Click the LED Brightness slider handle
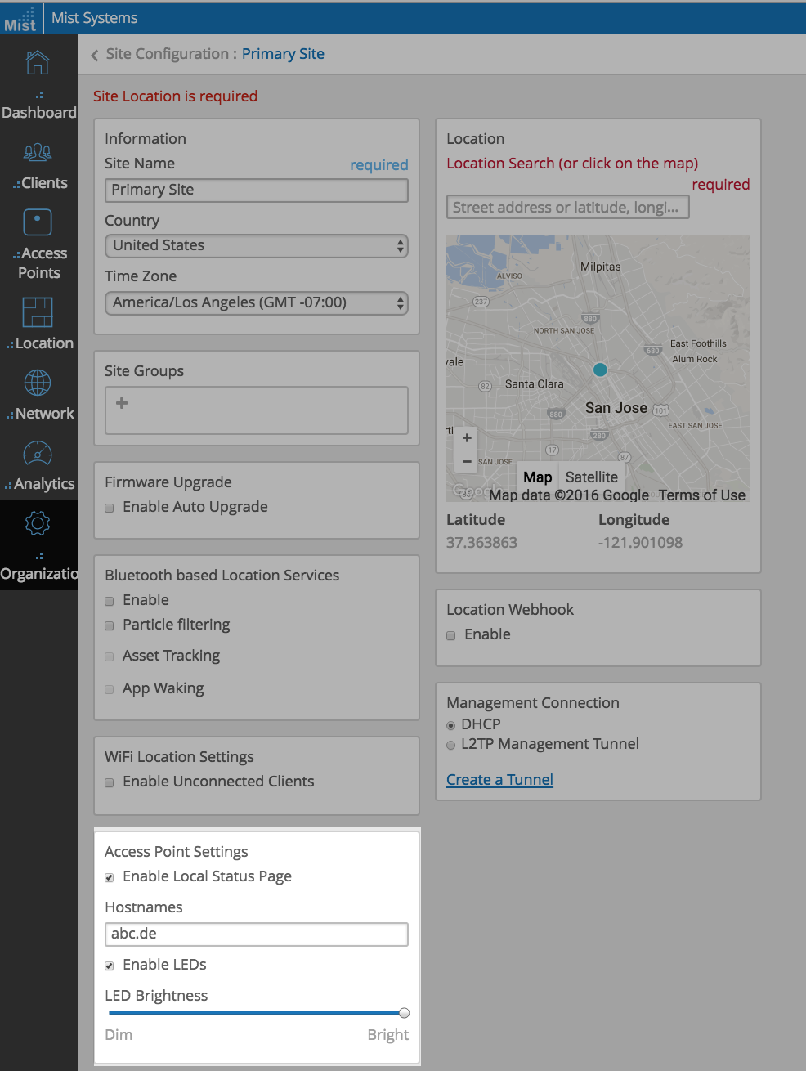Image resolution: width=806 pixels, height=1071 pixels. pyautogui.click(x=404, y=1013)
